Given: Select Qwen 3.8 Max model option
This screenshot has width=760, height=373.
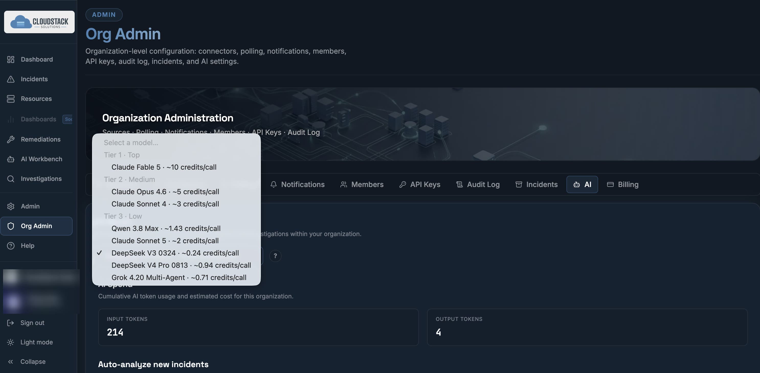Looking at the screenshot, I should click(x=176, y=228).
